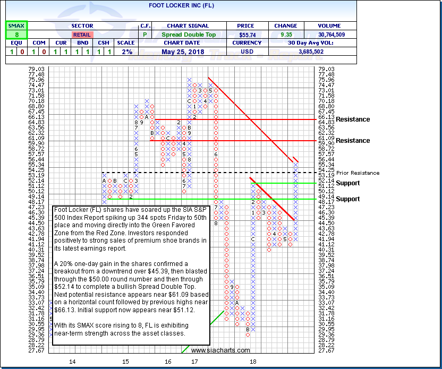This screenshot has width=442, height=369.
Task: Click the red RETAIL sector badge
Action: (82, 35)
